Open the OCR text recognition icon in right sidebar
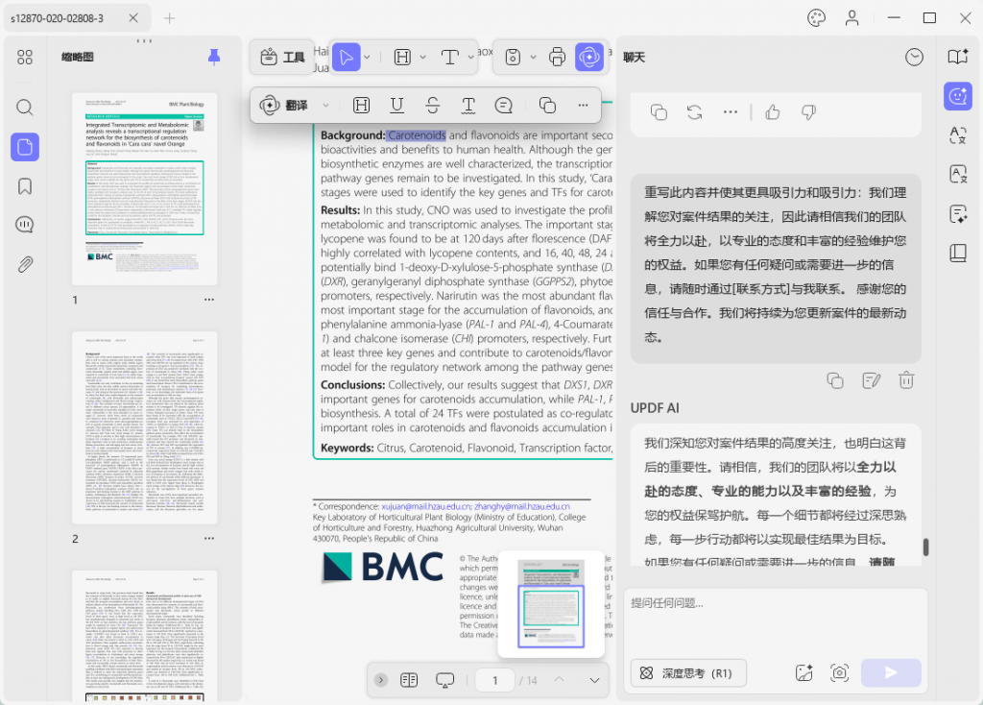This screenshot has width=983, height=705. click(x=958, y=175)
